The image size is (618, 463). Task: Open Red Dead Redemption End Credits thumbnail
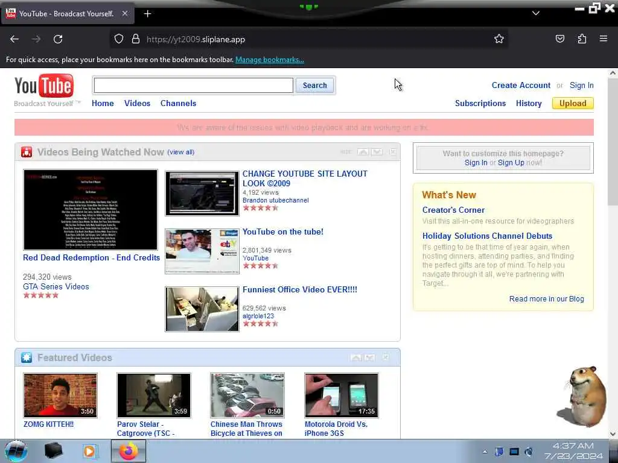click(x=91, y=210)
